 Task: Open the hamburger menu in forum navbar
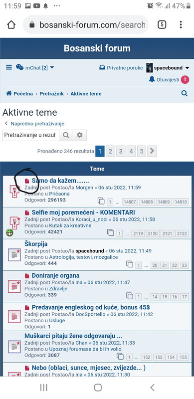click(x=9, y=67)
